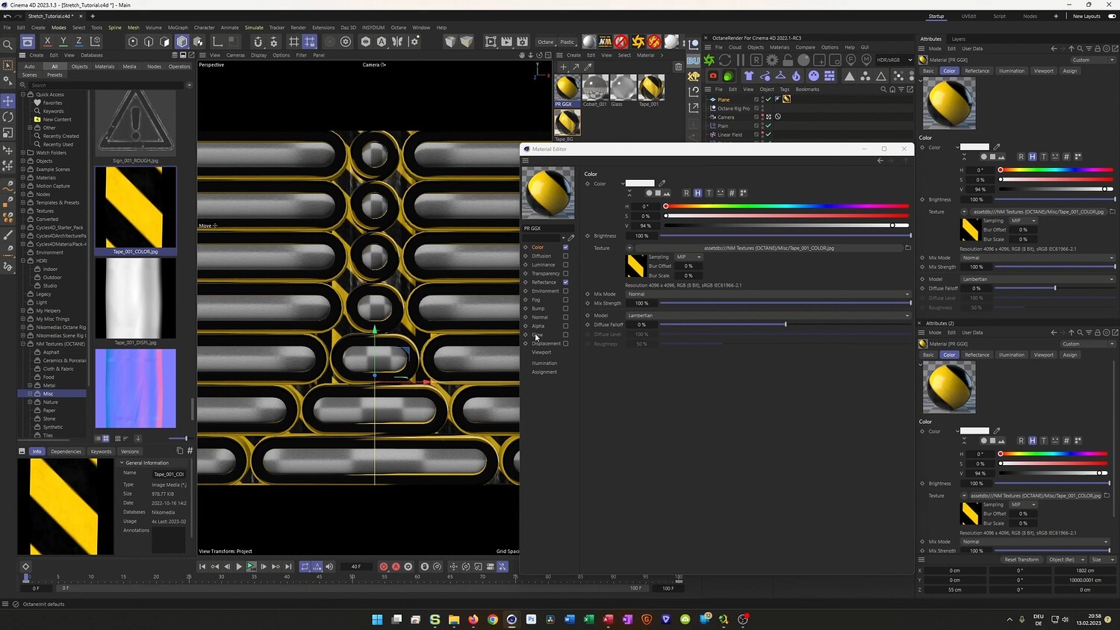The height and width of the screenshot is (630, 1120).
Task: Click the Octane shirt icon in the toolbar
Action: [x=749, y=76]
